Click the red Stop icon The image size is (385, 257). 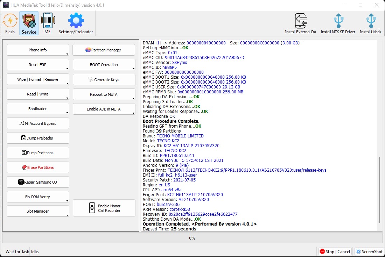point(322,251)
